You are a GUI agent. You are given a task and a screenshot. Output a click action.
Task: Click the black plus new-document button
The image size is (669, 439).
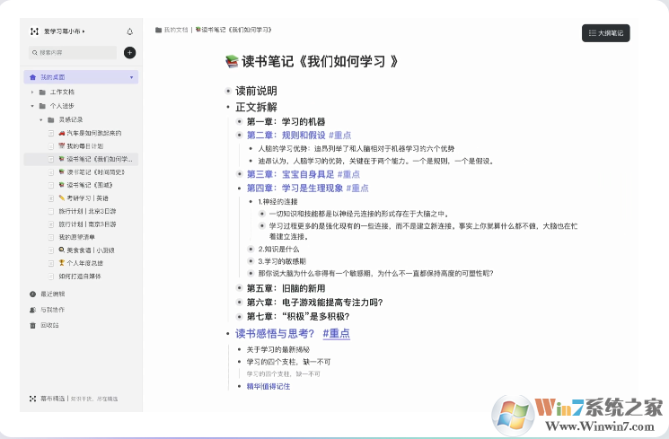[130, 53]
